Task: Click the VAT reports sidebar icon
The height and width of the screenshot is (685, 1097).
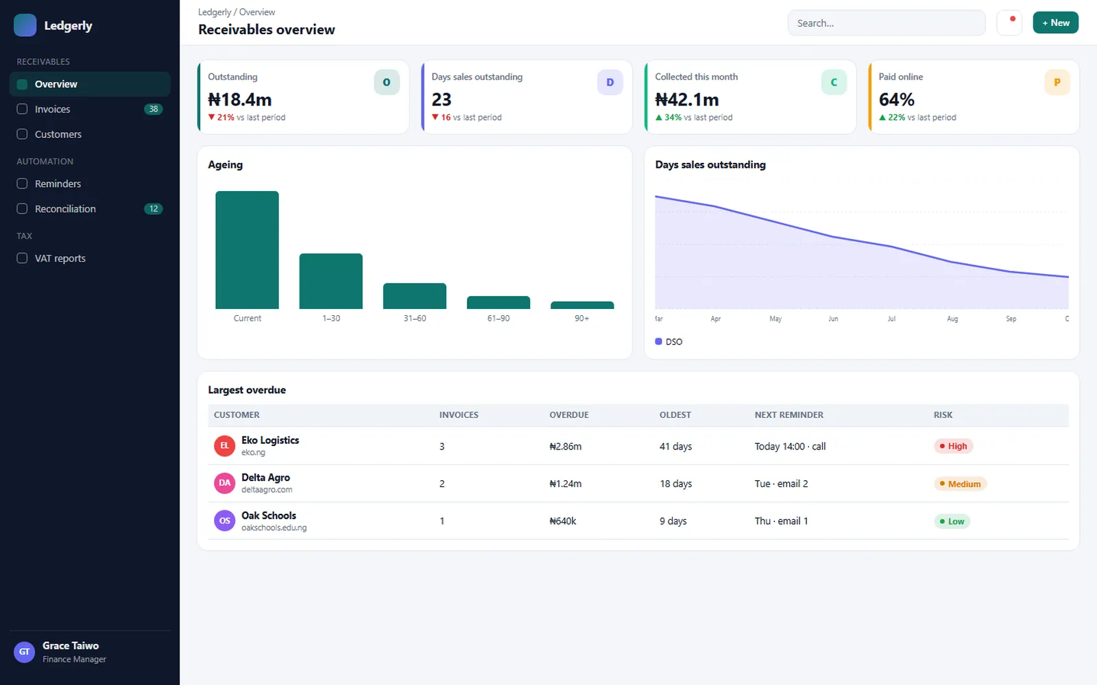Action: point(22,258)
